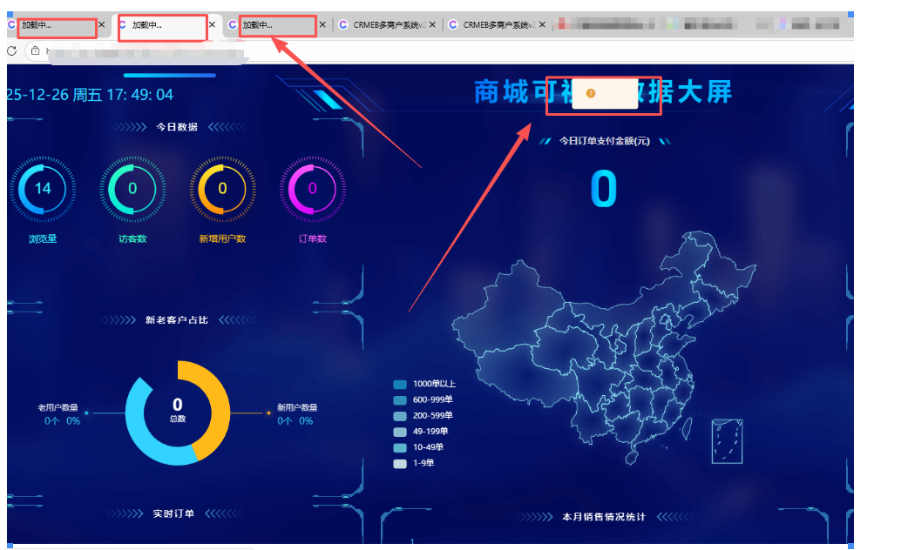The height and width of the screenshot is (550, 901).
Task: Close the active white 加载中 tab
Action: click(212, 24)
